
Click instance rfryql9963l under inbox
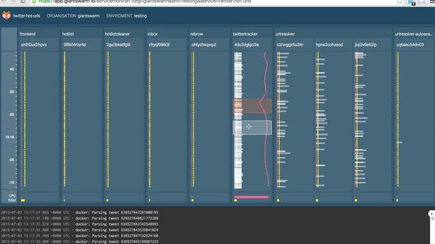[159, 45]
